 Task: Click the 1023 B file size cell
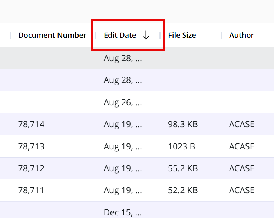pos(181,146)
